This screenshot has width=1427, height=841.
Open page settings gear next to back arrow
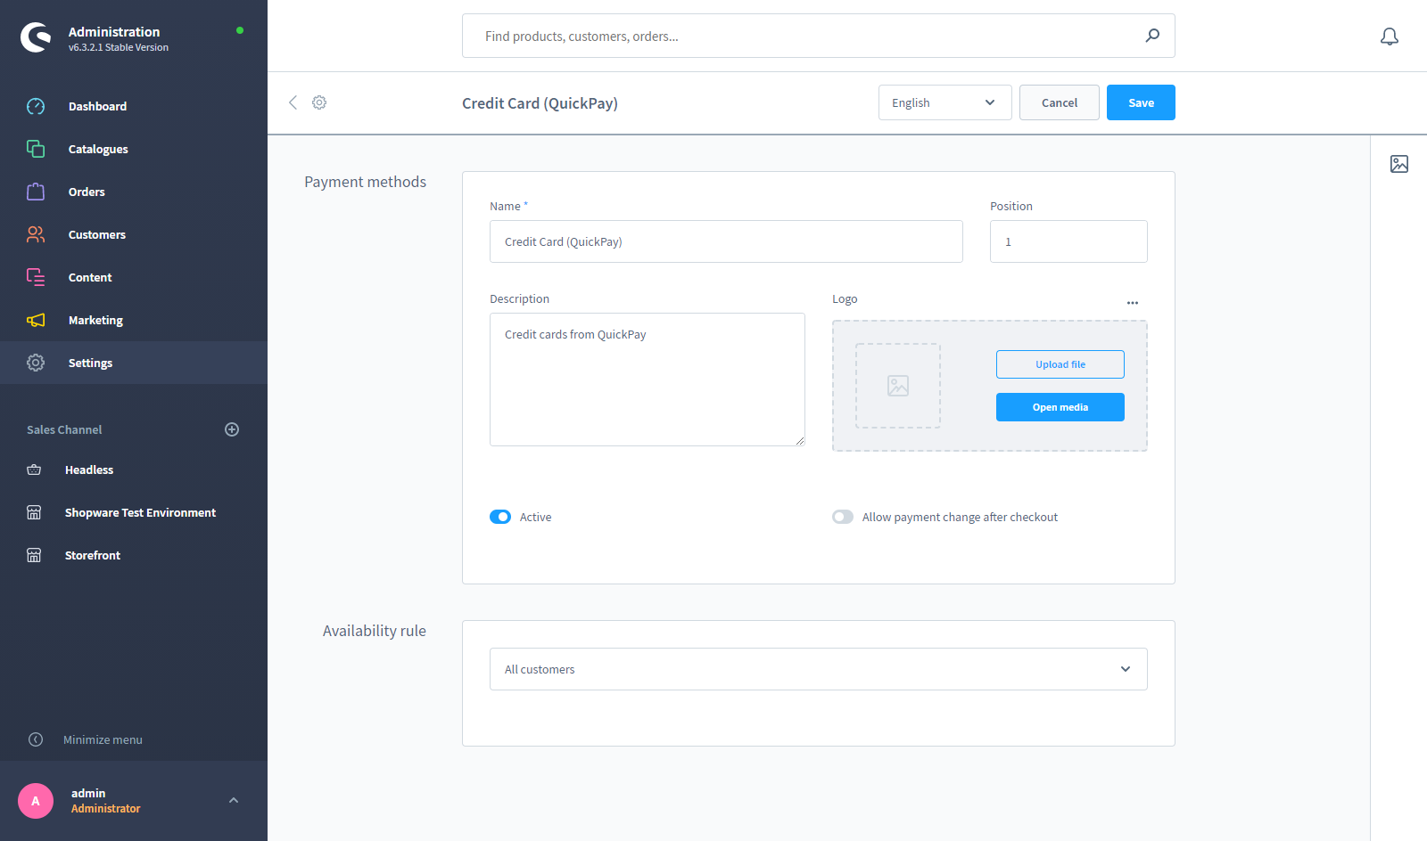pyautogui.click(x=319, y=102)
